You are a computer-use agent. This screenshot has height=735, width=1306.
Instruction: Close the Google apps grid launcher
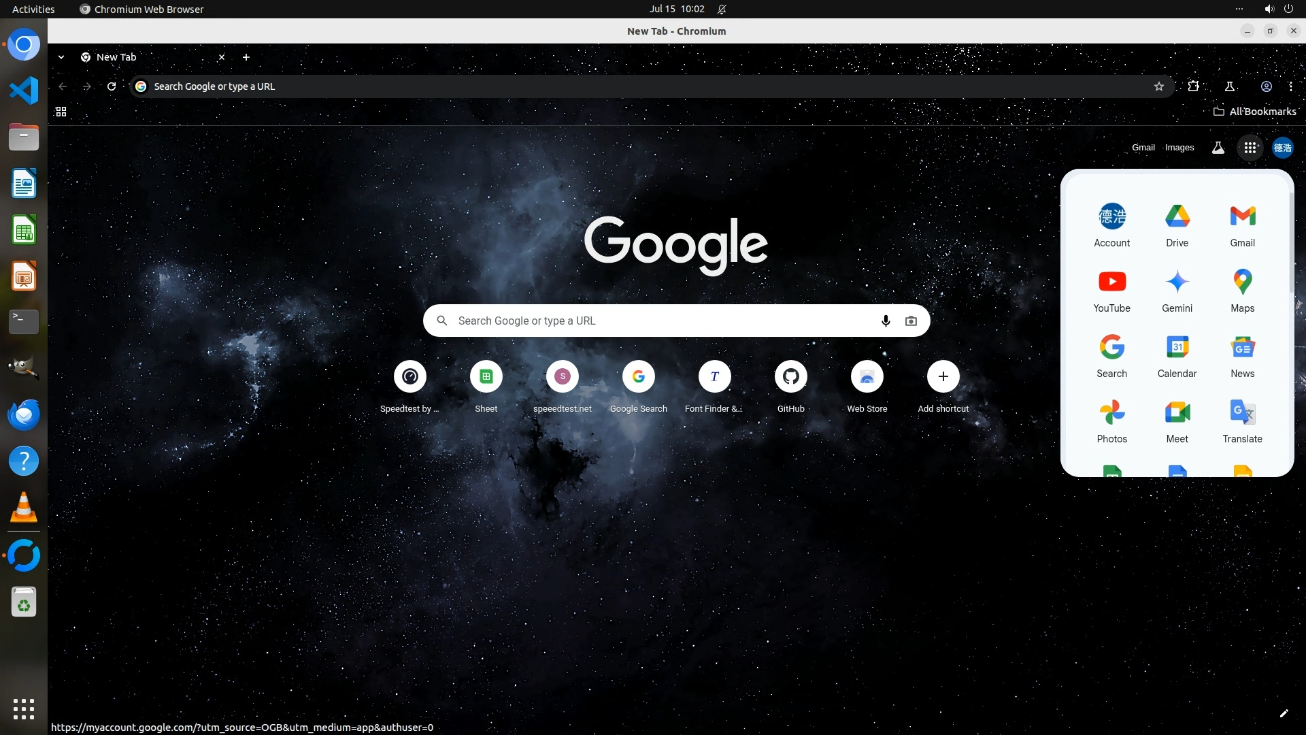coord(1250,148)
